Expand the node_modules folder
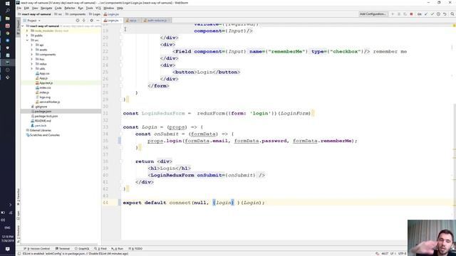The width and height of the screenshot is (456, 256). (x=27, y=31)
